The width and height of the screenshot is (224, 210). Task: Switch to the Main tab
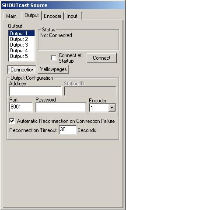[x=12, y=16]
